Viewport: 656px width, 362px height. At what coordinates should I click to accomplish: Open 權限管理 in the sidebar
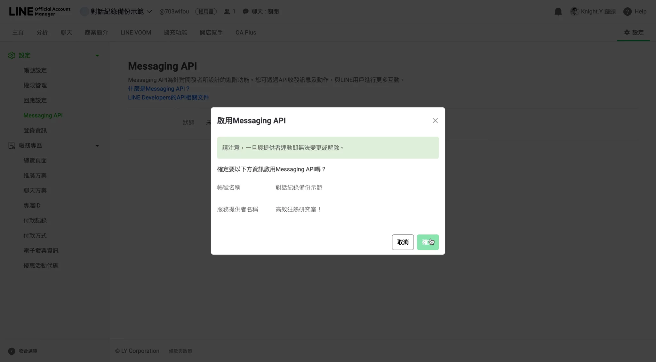(x=35, y=85)
